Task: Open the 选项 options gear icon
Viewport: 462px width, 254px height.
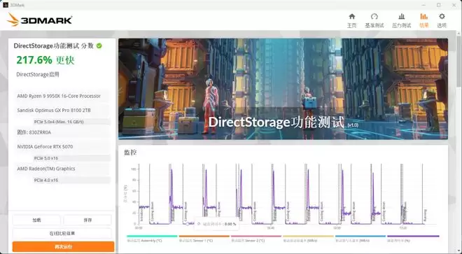Action: pyautogui.click(x=442, y=20)
